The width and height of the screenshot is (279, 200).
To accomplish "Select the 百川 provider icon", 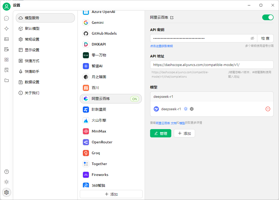I will 86,88.
